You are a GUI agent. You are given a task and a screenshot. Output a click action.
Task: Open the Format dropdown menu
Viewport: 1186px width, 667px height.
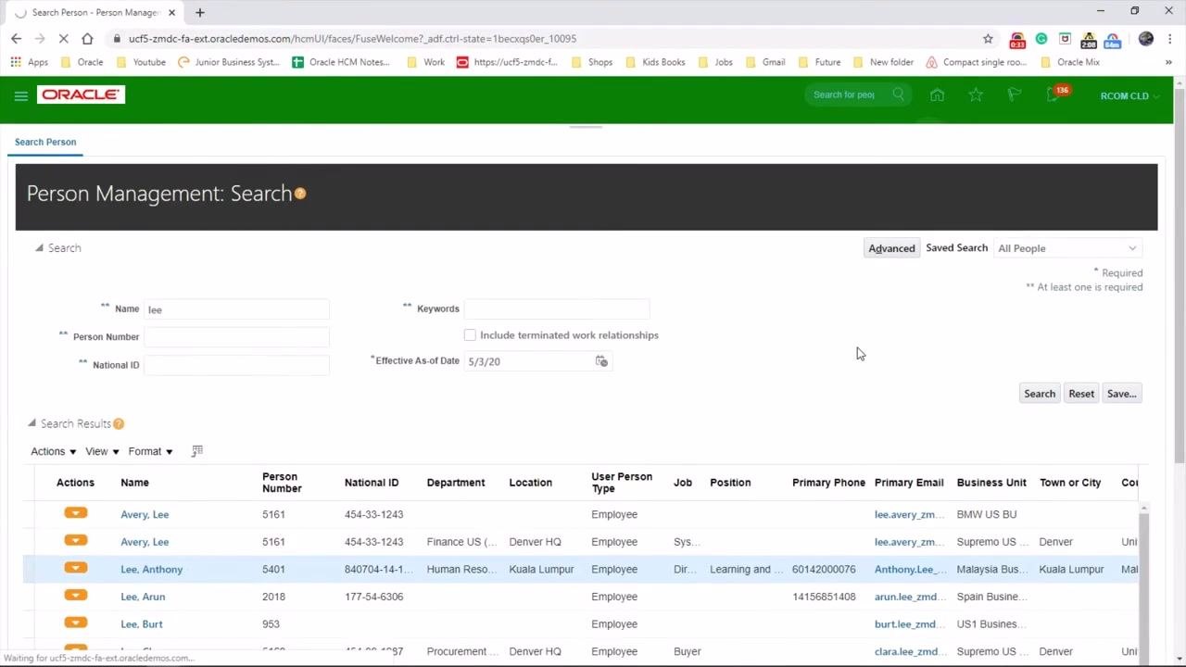(x=150, y=451)
